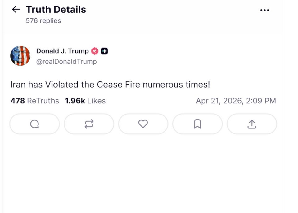
Task: Open the three-dot more options menu
Action: [264, 10]
